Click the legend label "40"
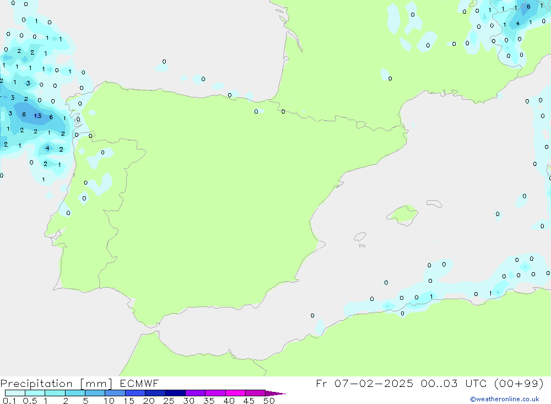The height and width of the screenshot is (404, 551). click(x=229, y=401)
